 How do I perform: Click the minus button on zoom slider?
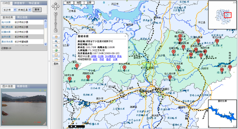tap(56, 31)
